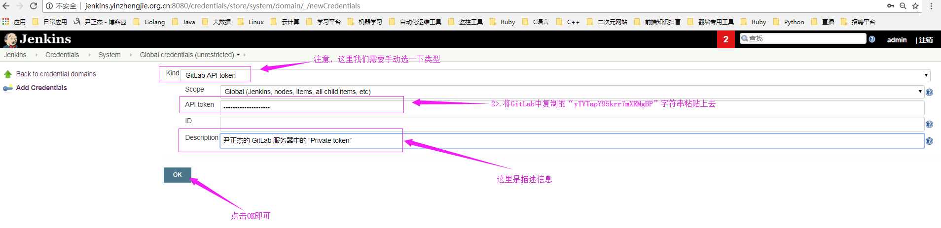Go to Global credentials (unrestricted) breadcrumb
The width and height of the screenshot is (941, 228).
(x=187, y=55)
